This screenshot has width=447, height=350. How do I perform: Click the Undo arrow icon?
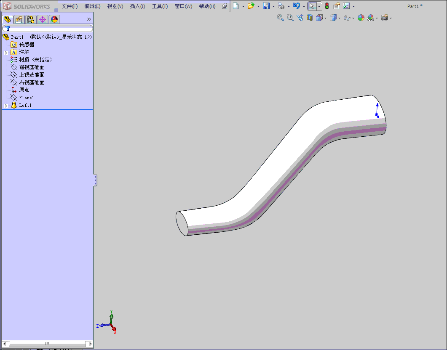pos(297,6)
